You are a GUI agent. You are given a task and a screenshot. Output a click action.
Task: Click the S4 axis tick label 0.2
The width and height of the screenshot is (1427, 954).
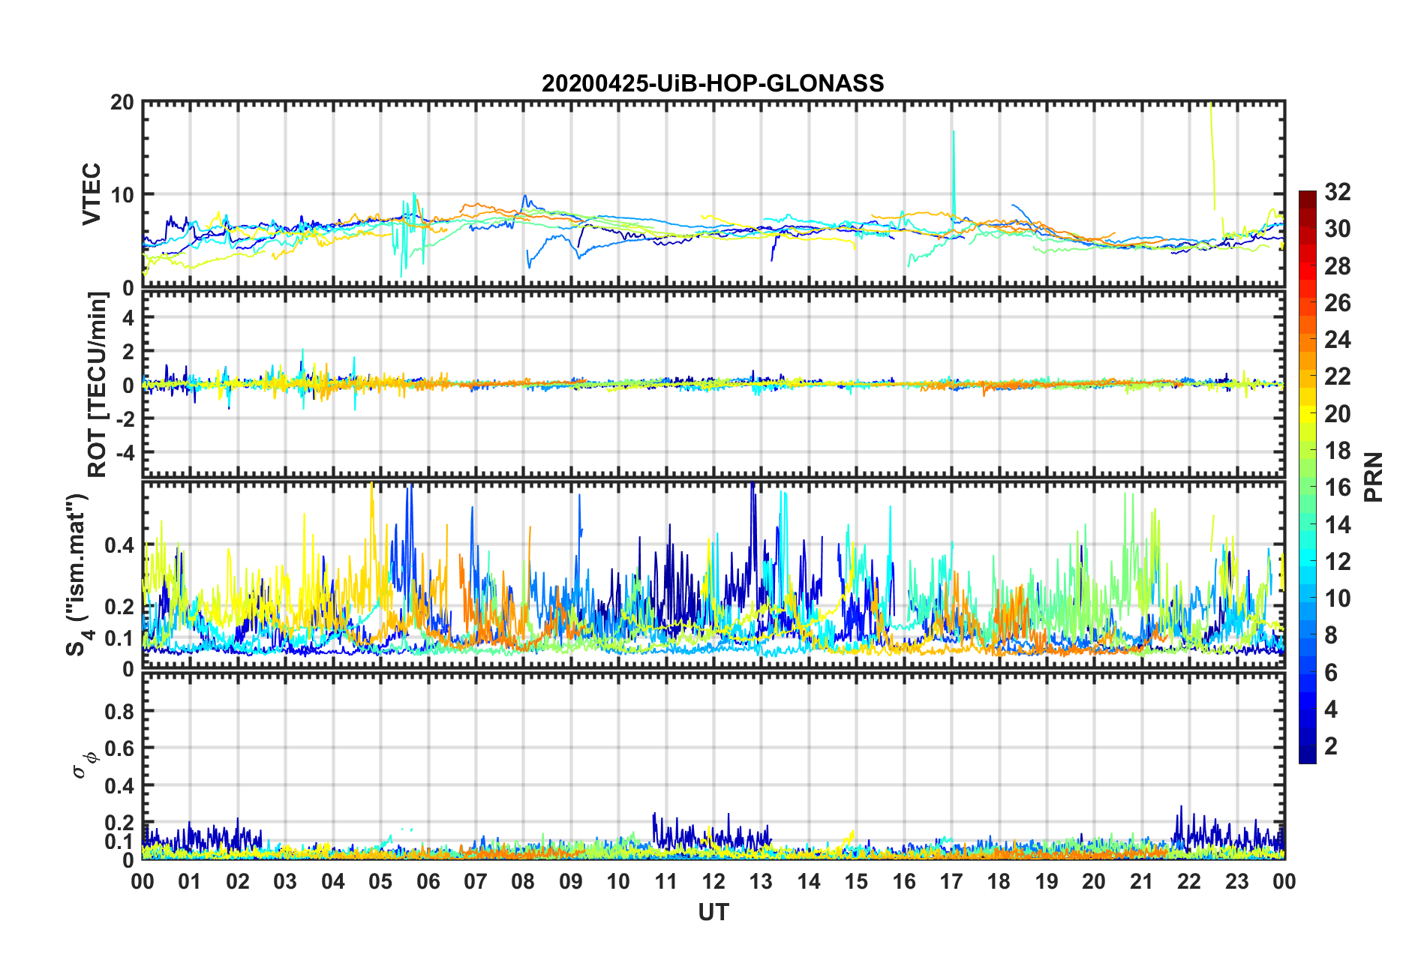(x=119, y=606)
